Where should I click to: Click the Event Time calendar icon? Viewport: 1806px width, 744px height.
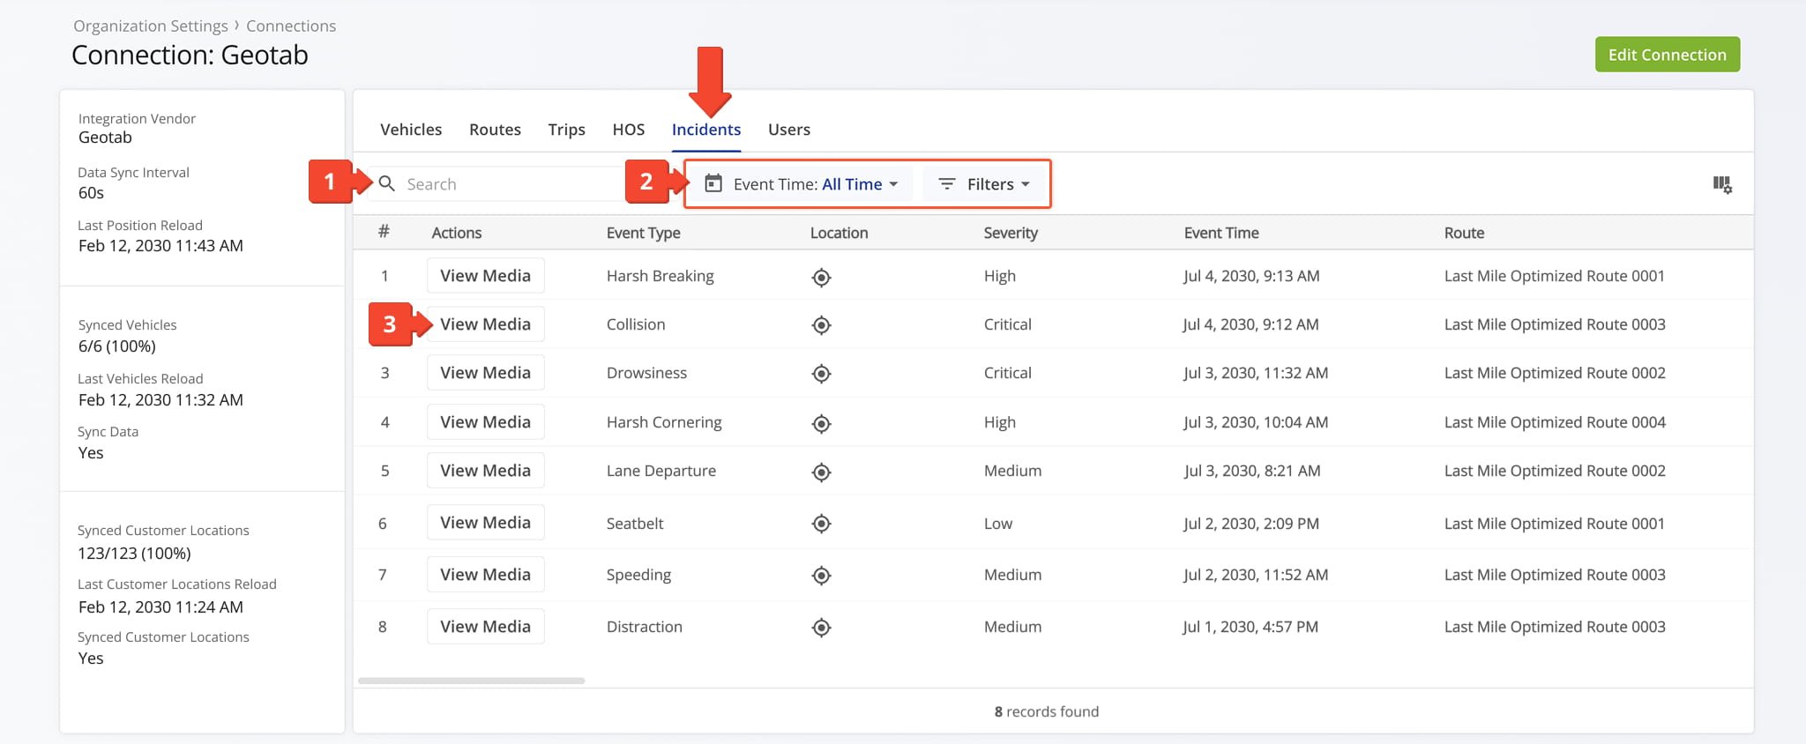(x=713, y=183)
